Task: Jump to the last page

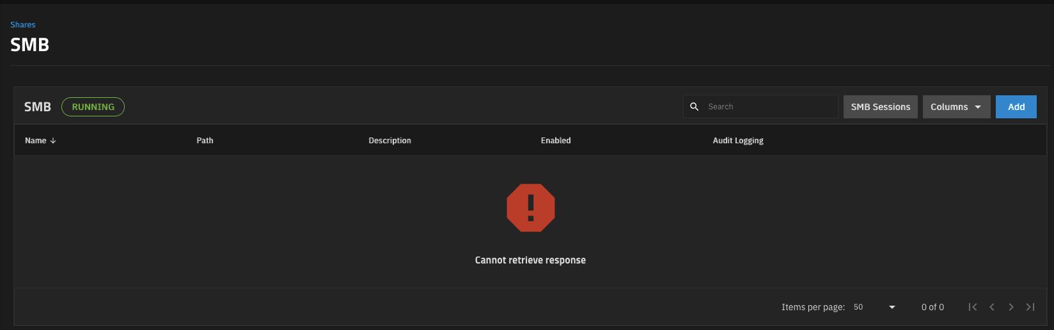Action: pos(1030,308)
